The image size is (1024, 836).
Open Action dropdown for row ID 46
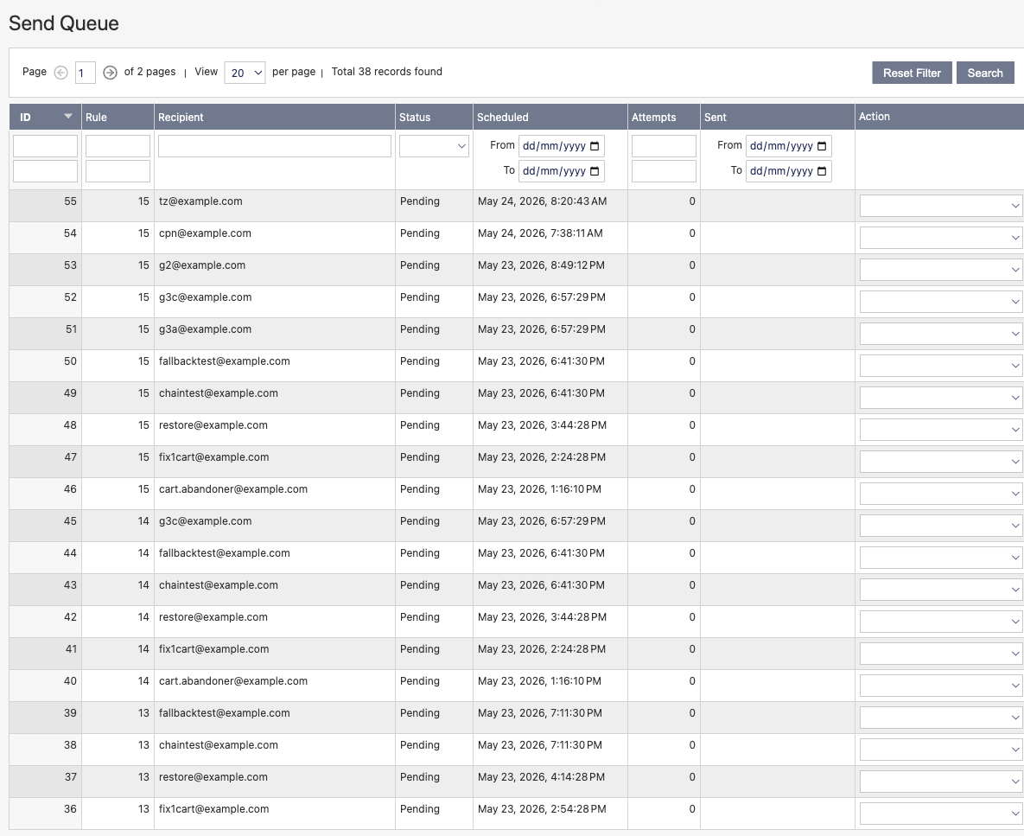click(x=941, y=494)
